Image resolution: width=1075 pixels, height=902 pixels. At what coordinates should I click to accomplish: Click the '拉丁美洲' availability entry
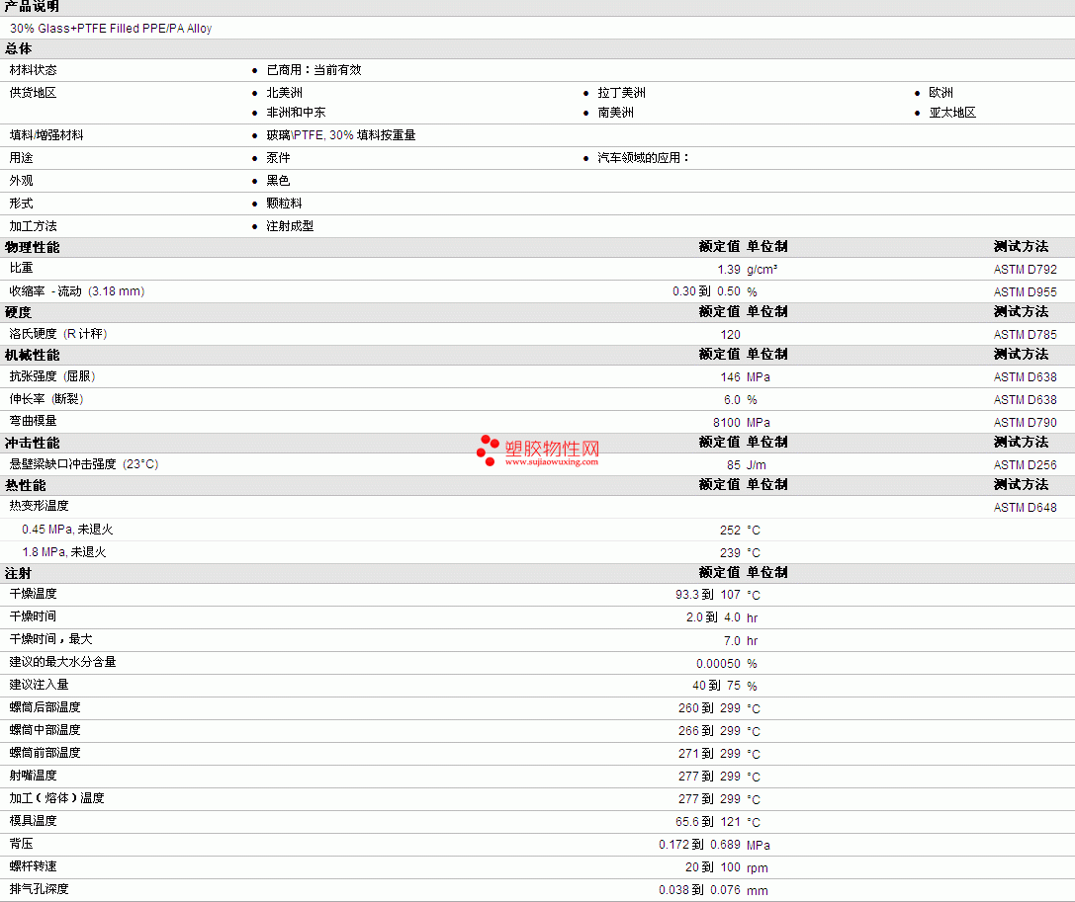click(x=621, y=93)
